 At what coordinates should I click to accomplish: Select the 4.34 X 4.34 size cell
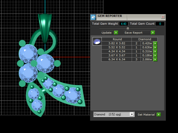tap(116, 51)
